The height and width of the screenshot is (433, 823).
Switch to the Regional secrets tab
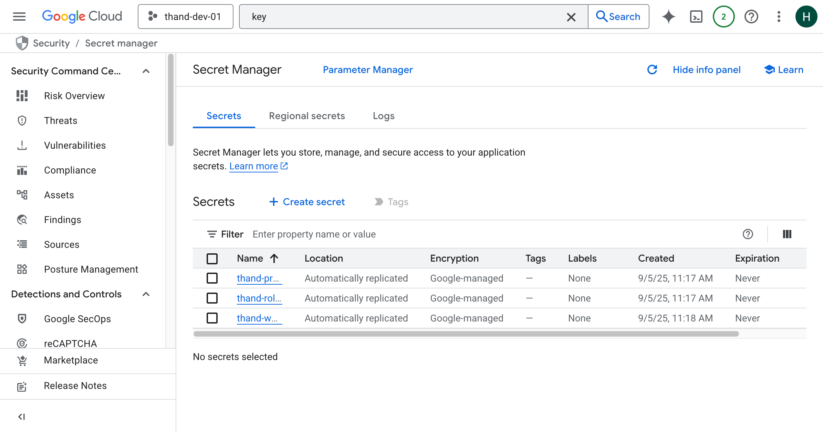coord(307,116)
